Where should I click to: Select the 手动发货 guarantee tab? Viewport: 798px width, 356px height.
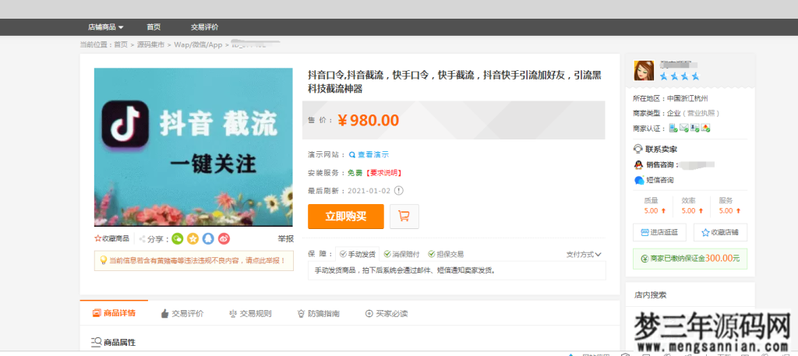pos(357,254)
